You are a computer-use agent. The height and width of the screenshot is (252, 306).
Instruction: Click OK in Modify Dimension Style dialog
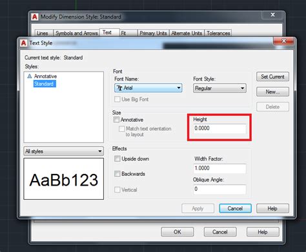(x=178, y=232)
